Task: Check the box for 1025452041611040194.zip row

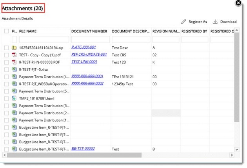Action: point(6,47)
